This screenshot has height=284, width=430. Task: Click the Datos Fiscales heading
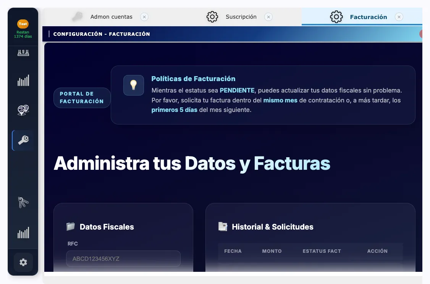107,227
